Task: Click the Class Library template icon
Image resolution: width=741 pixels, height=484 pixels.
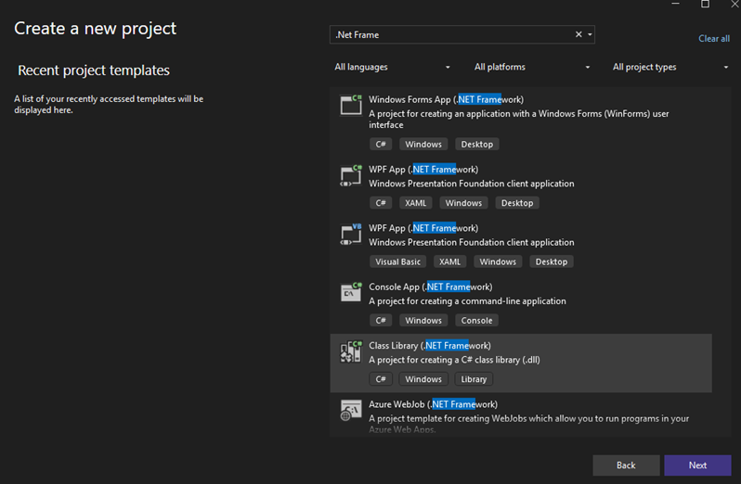Action: 351,351
